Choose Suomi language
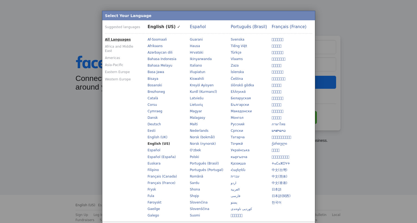The height and width of the screenshot is (223, 417). coord(195,215)
